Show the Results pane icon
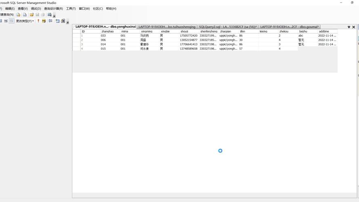This screenshot has height=202, width=359. [11, 21]
